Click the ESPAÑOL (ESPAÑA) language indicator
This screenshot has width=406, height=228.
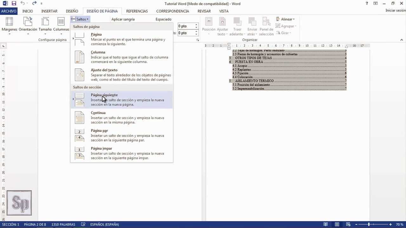[105, 224]
